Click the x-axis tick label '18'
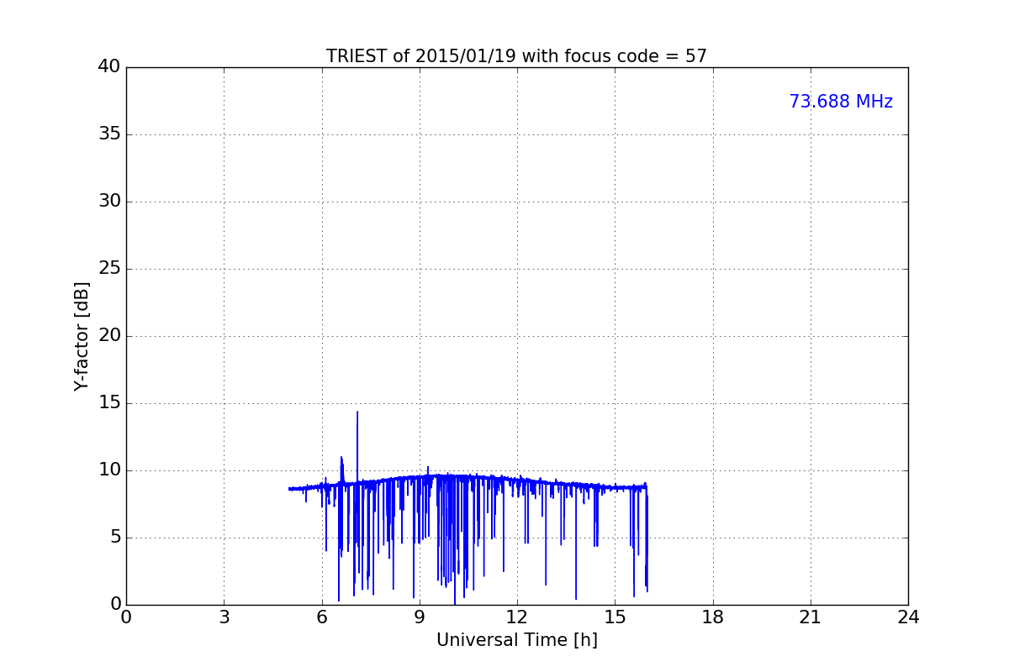 pyautogui.click(x=713, y=617)
